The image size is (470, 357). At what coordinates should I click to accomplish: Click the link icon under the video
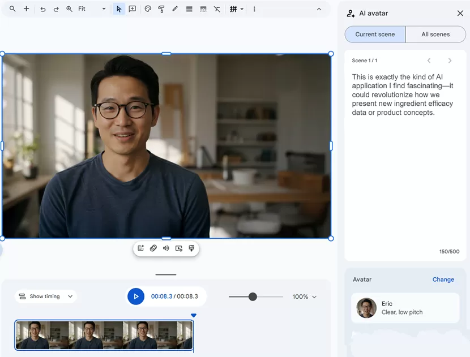[x=153, y=248]
